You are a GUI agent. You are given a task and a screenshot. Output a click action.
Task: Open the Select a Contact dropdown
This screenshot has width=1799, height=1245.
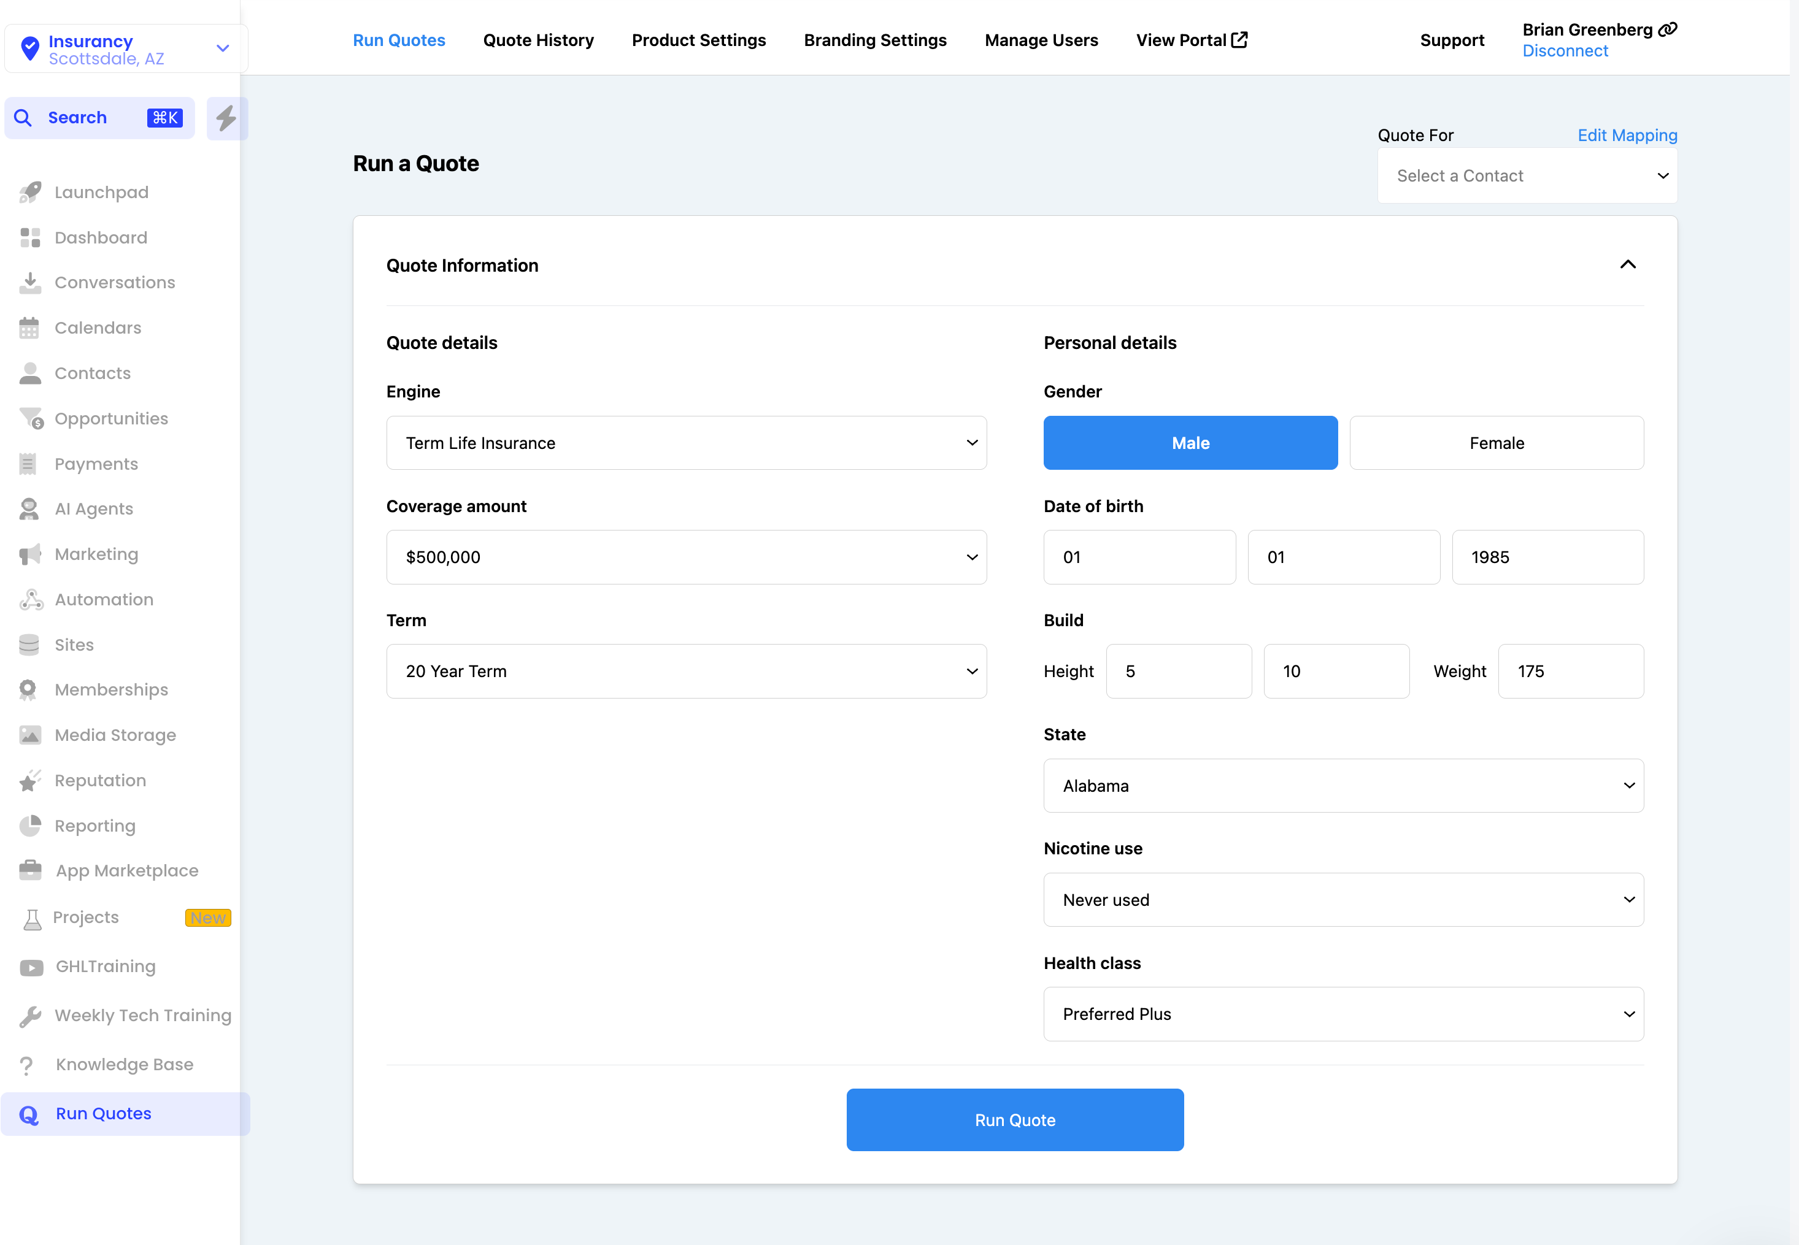(1527, 175)
